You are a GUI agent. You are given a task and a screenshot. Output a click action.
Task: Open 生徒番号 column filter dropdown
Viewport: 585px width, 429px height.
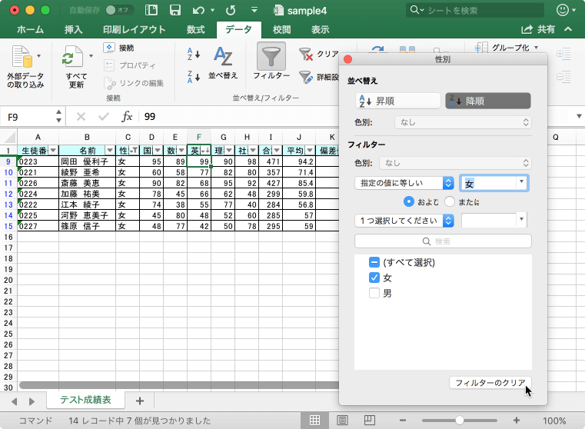[53, 151]
